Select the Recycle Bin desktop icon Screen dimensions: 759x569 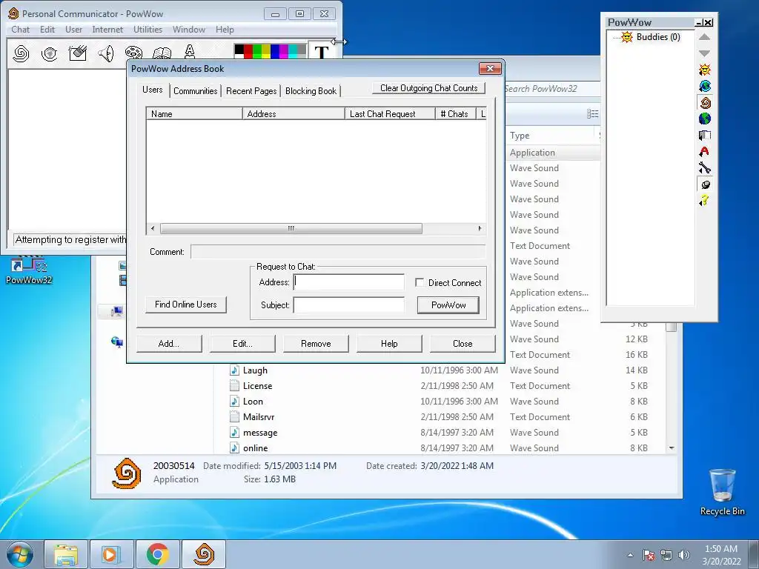click(x=722, y=492)
